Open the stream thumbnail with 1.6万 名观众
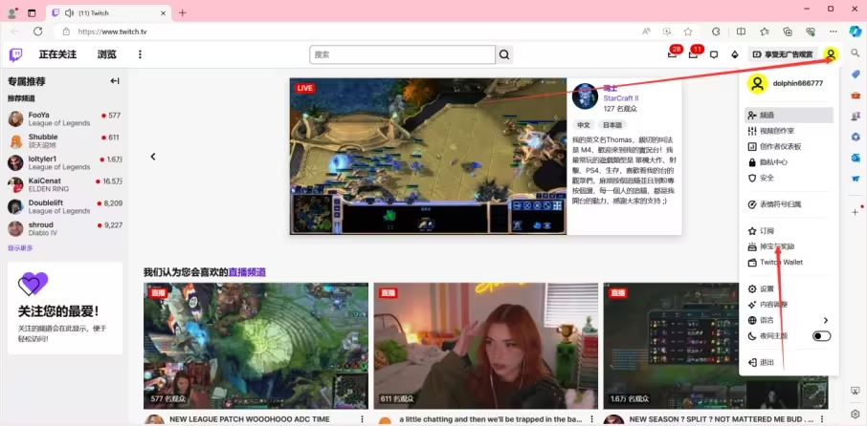Screen dimensions: 867x426 coord(716,346)
